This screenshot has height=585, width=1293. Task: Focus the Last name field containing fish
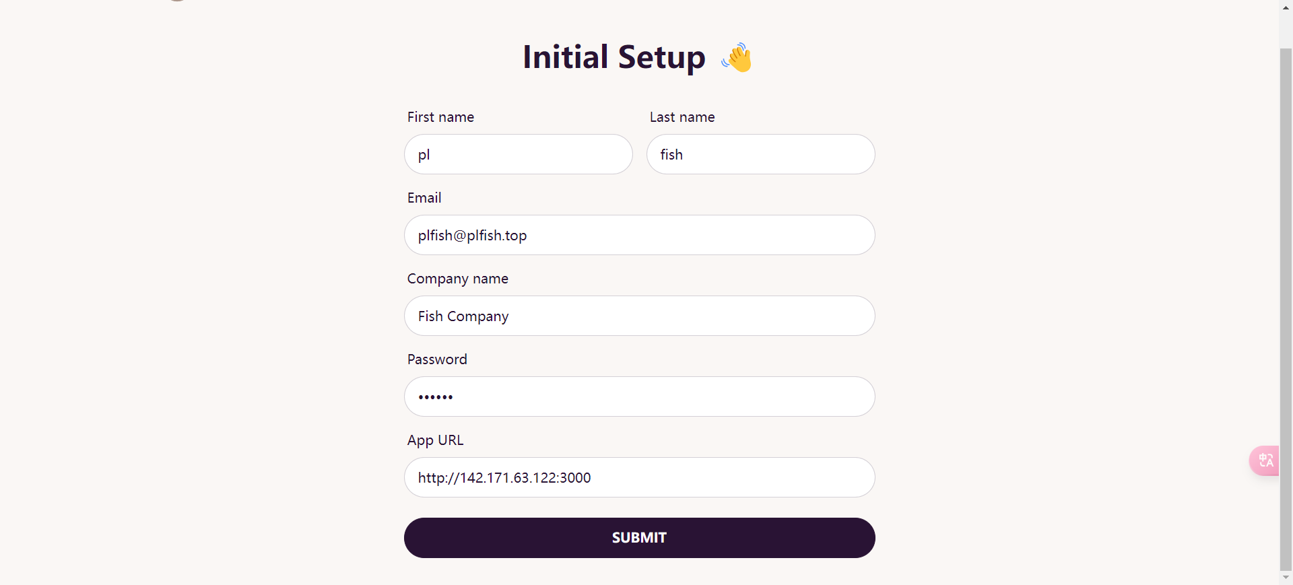click(760, 154)
